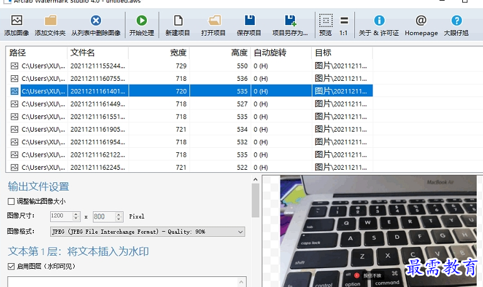Sort by the 自动旋转 (auto rotate) column header
Screen dimensions: 483x287
[x=280, y=53]
